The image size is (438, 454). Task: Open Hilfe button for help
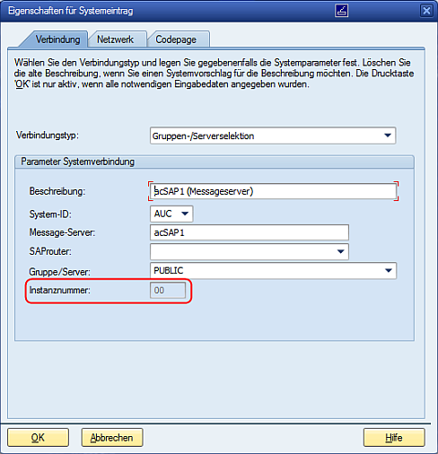(x=394, y=438)
